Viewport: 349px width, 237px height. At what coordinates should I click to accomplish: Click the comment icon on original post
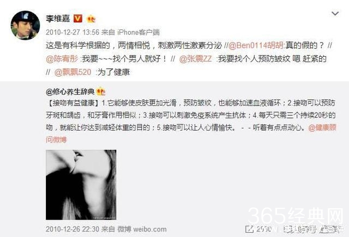tap(288, 229)
